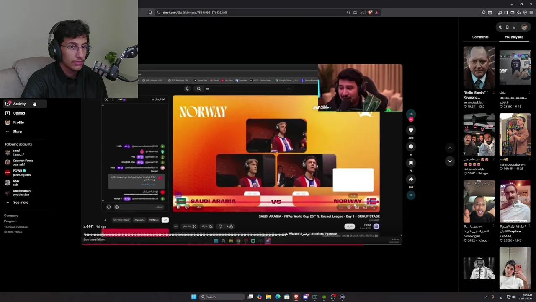The width and height of the screenshot is (536, 302).
Task: Click the #german hashtag in caption
Action: (331, 234)
